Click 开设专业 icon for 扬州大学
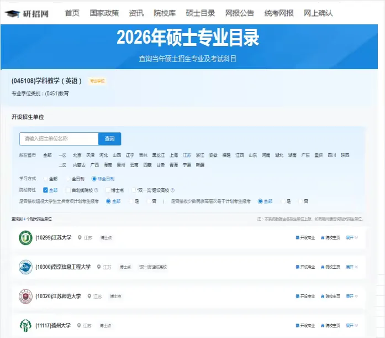 pos(297,325)
